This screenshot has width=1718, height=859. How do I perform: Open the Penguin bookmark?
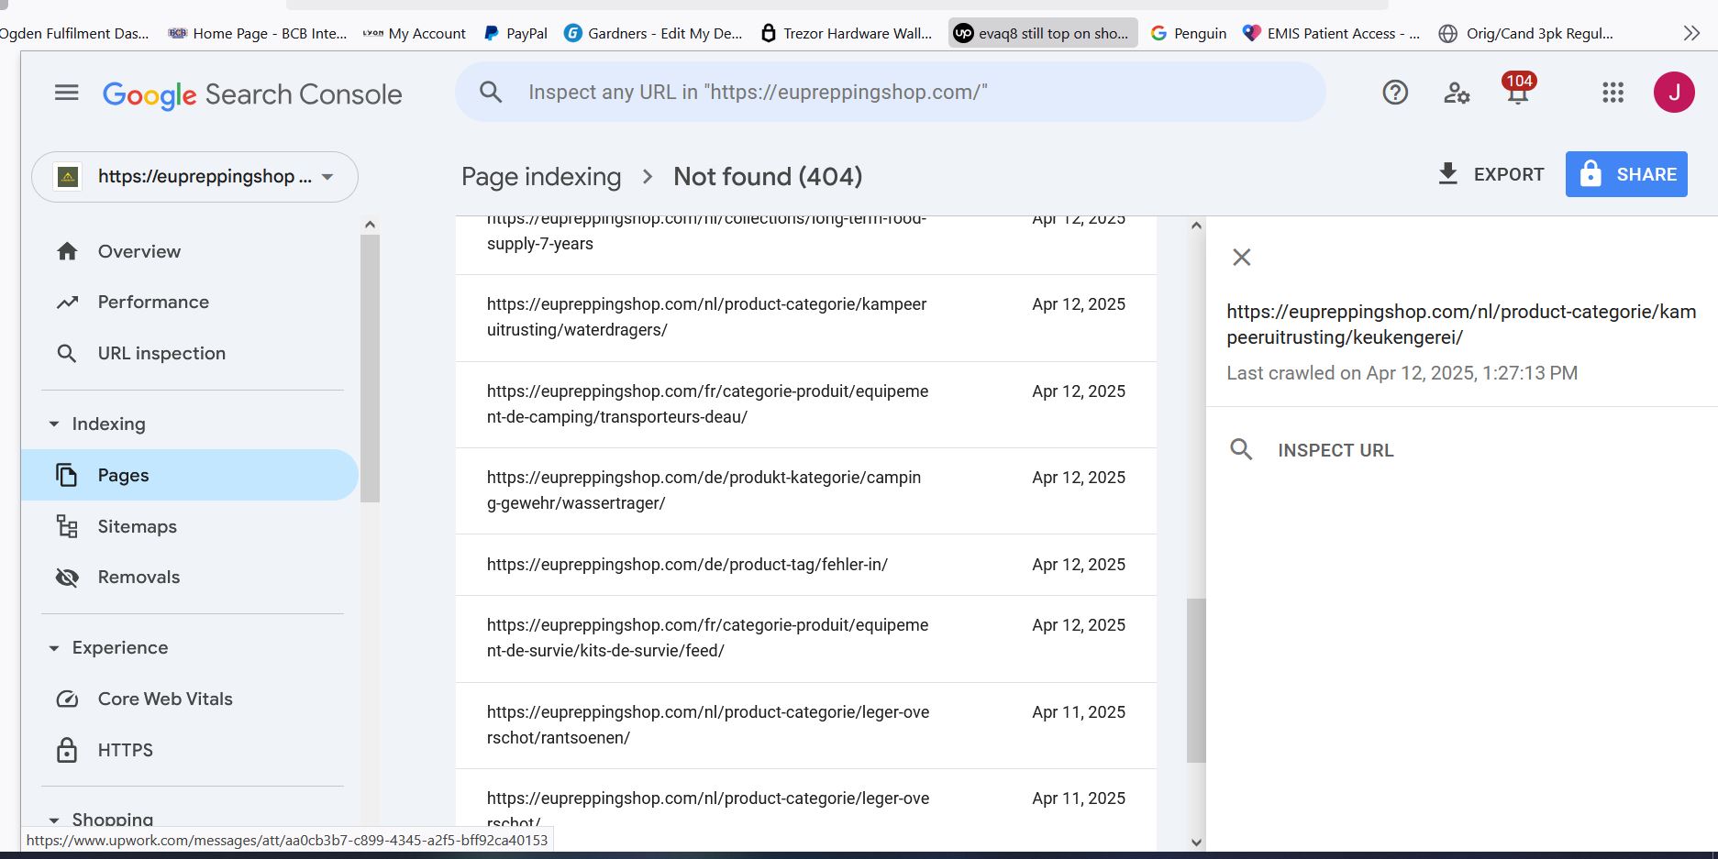[1189, 33]
